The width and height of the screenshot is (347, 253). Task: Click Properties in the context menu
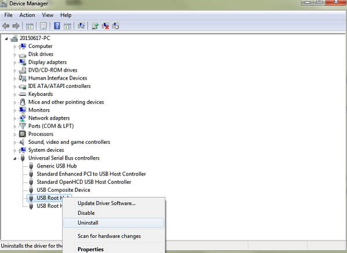click(91, 250)
